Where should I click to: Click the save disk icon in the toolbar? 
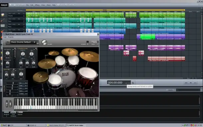point(19,5)
